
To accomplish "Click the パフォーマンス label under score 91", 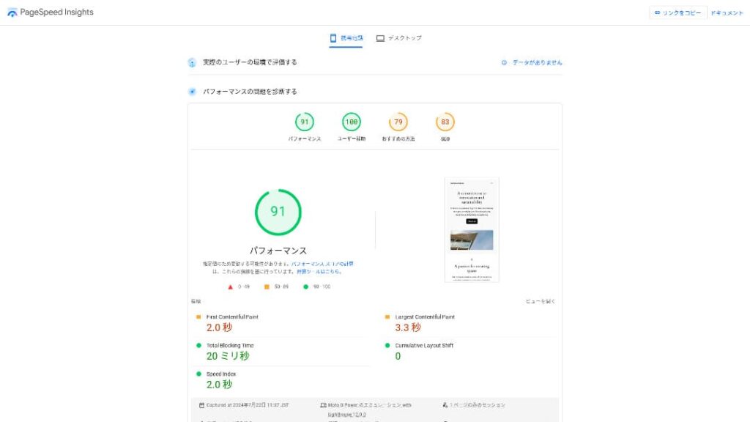I will (x=305, y=138).
